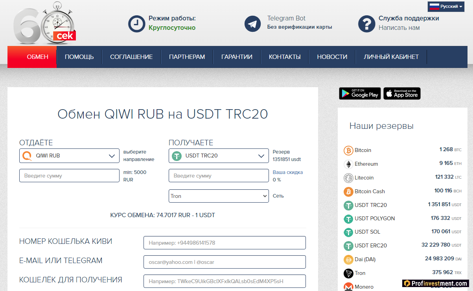Click the support question mark icon
The width and height of the screenshot is (473, 291).
tap(366, 24)
